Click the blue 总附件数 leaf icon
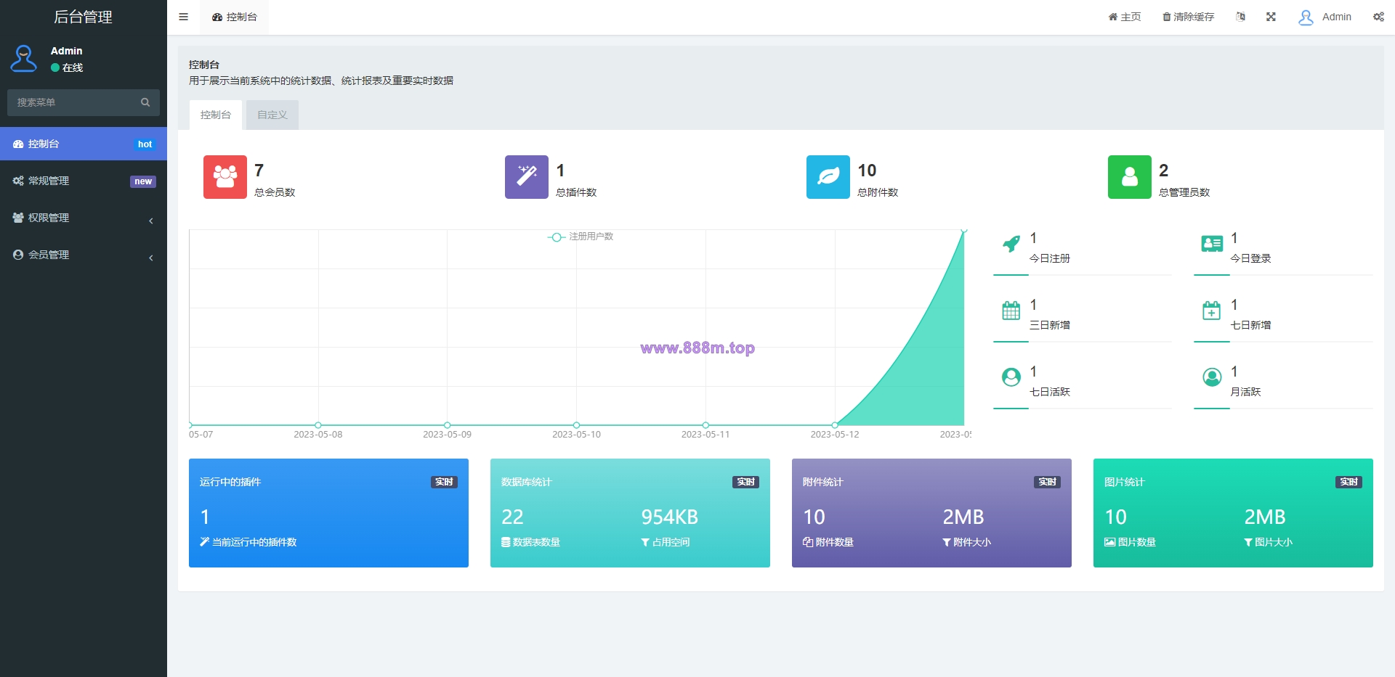Image resolution: width=1395 pixels, height=677 pixels. (828, 177)
